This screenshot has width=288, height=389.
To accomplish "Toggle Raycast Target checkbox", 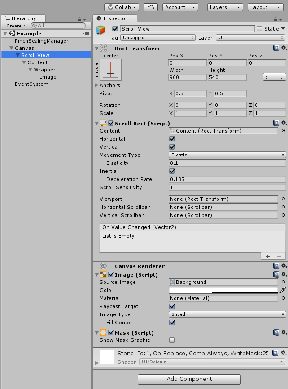I will point(172,306).
